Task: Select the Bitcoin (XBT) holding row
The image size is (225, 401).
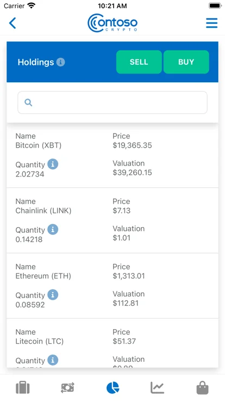Action: pos(112,155)
